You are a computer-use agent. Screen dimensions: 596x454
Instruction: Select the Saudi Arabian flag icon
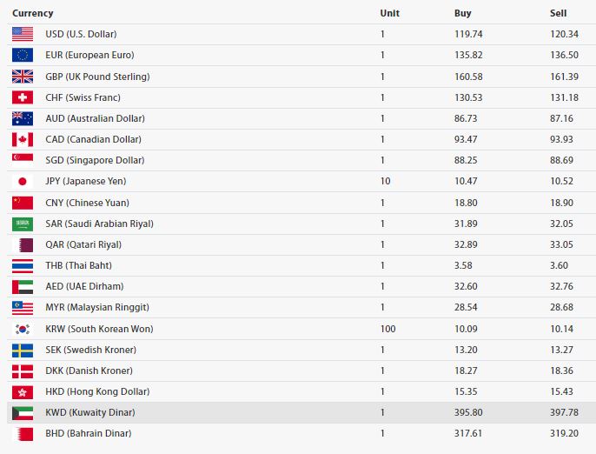pyautogui.click(x=23, y=224)
